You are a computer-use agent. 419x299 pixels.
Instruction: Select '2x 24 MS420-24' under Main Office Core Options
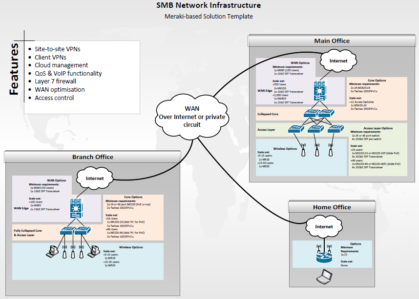(x=360, y=88)
